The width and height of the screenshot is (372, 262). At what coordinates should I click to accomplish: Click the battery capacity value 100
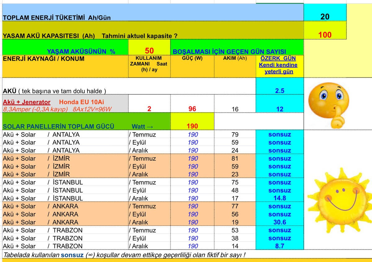(x=325, y=35)
